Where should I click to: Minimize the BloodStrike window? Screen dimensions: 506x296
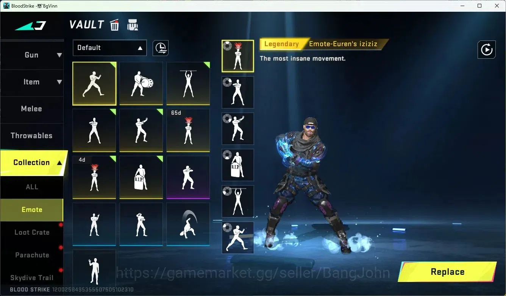tap(462, 6)
